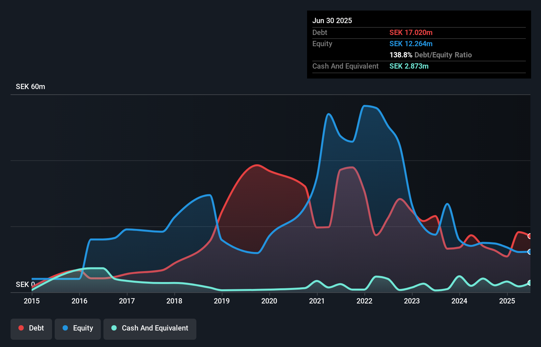Screen dimensions: 541x347
Task: Select the red Debt endpoint marker on the chart
Action: point(529,236)
